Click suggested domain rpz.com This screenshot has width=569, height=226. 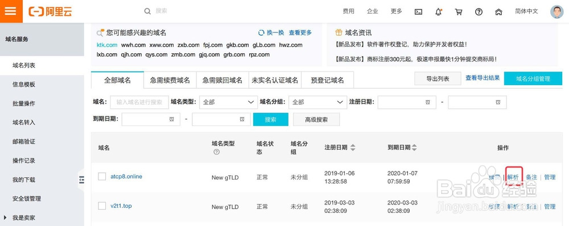coord(259,55)
